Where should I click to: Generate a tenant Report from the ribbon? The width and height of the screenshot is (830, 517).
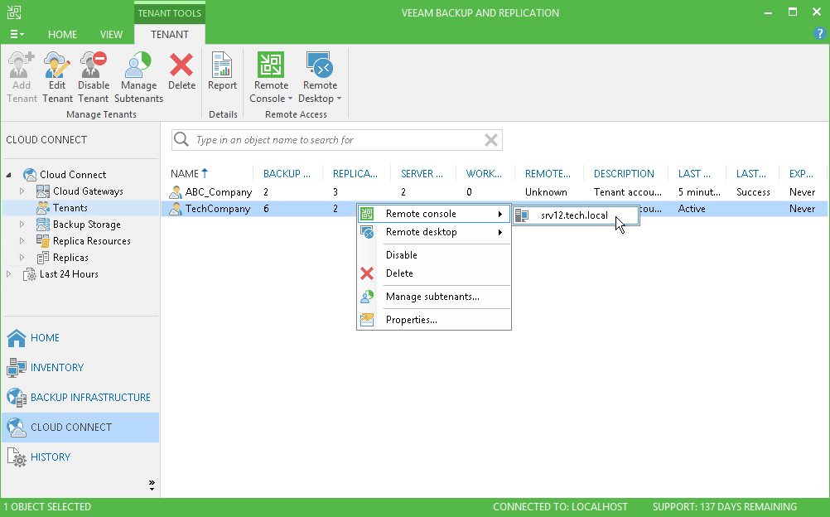[222, 71]
